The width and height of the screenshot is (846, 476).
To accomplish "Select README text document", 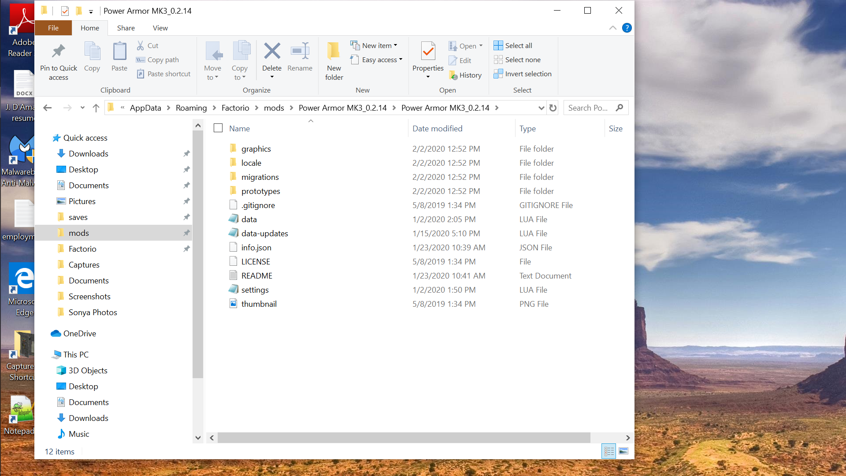I will (x=257, y=275).
